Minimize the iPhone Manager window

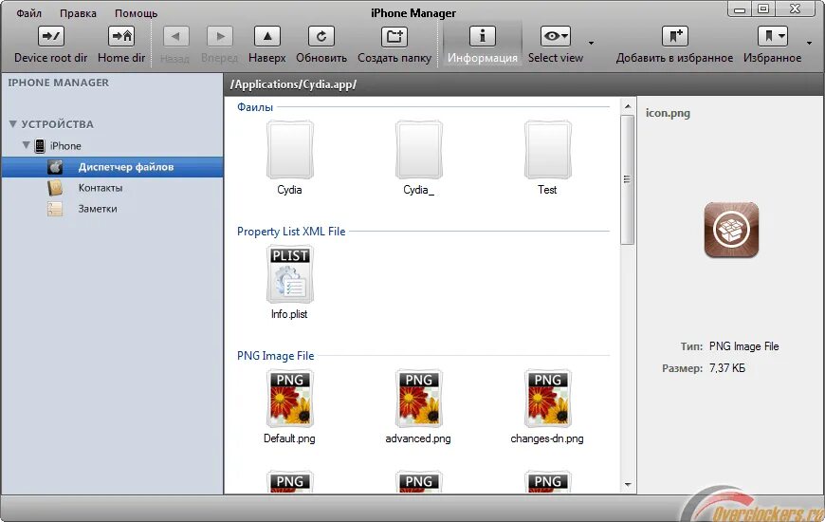tap(740, 9)
